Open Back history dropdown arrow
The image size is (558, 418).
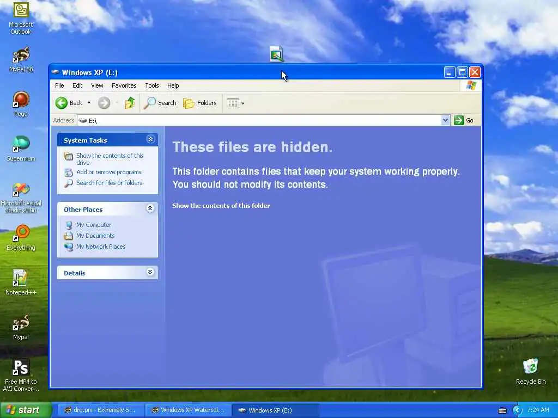coord(89,103)
